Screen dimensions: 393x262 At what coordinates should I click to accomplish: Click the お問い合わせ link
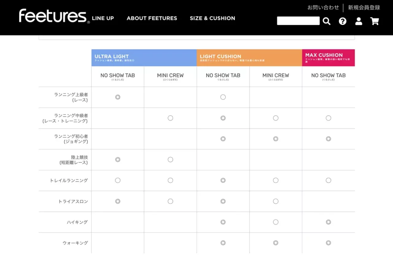[323, 8]
